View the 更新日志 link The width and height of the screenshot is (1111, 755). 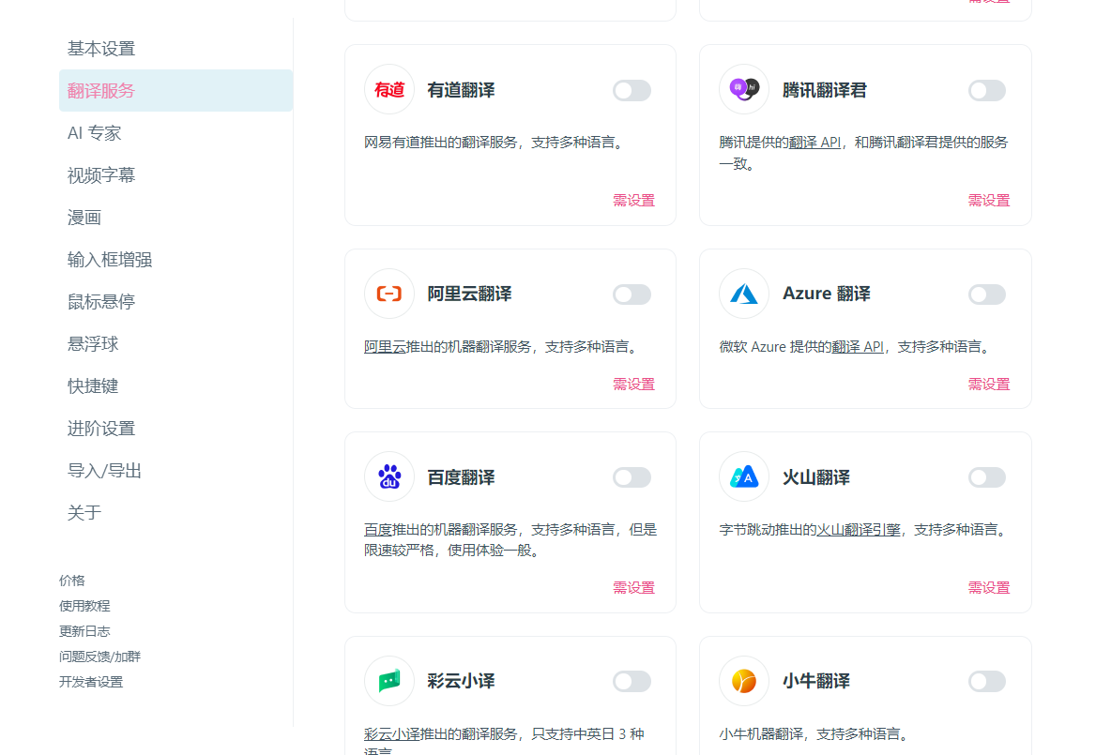pos(85,632)
